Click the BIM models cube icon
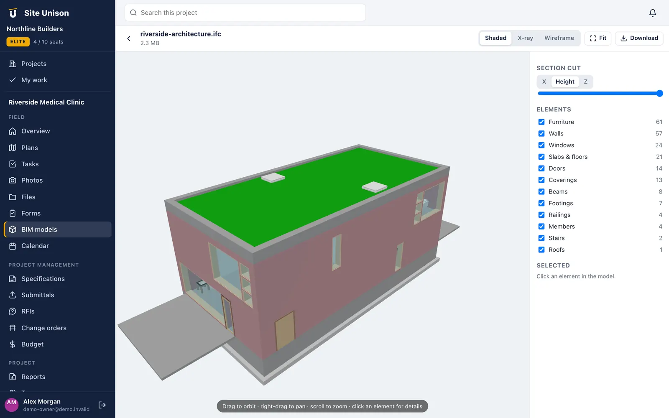The image size is (669, 418). click(x=13, y=229)
